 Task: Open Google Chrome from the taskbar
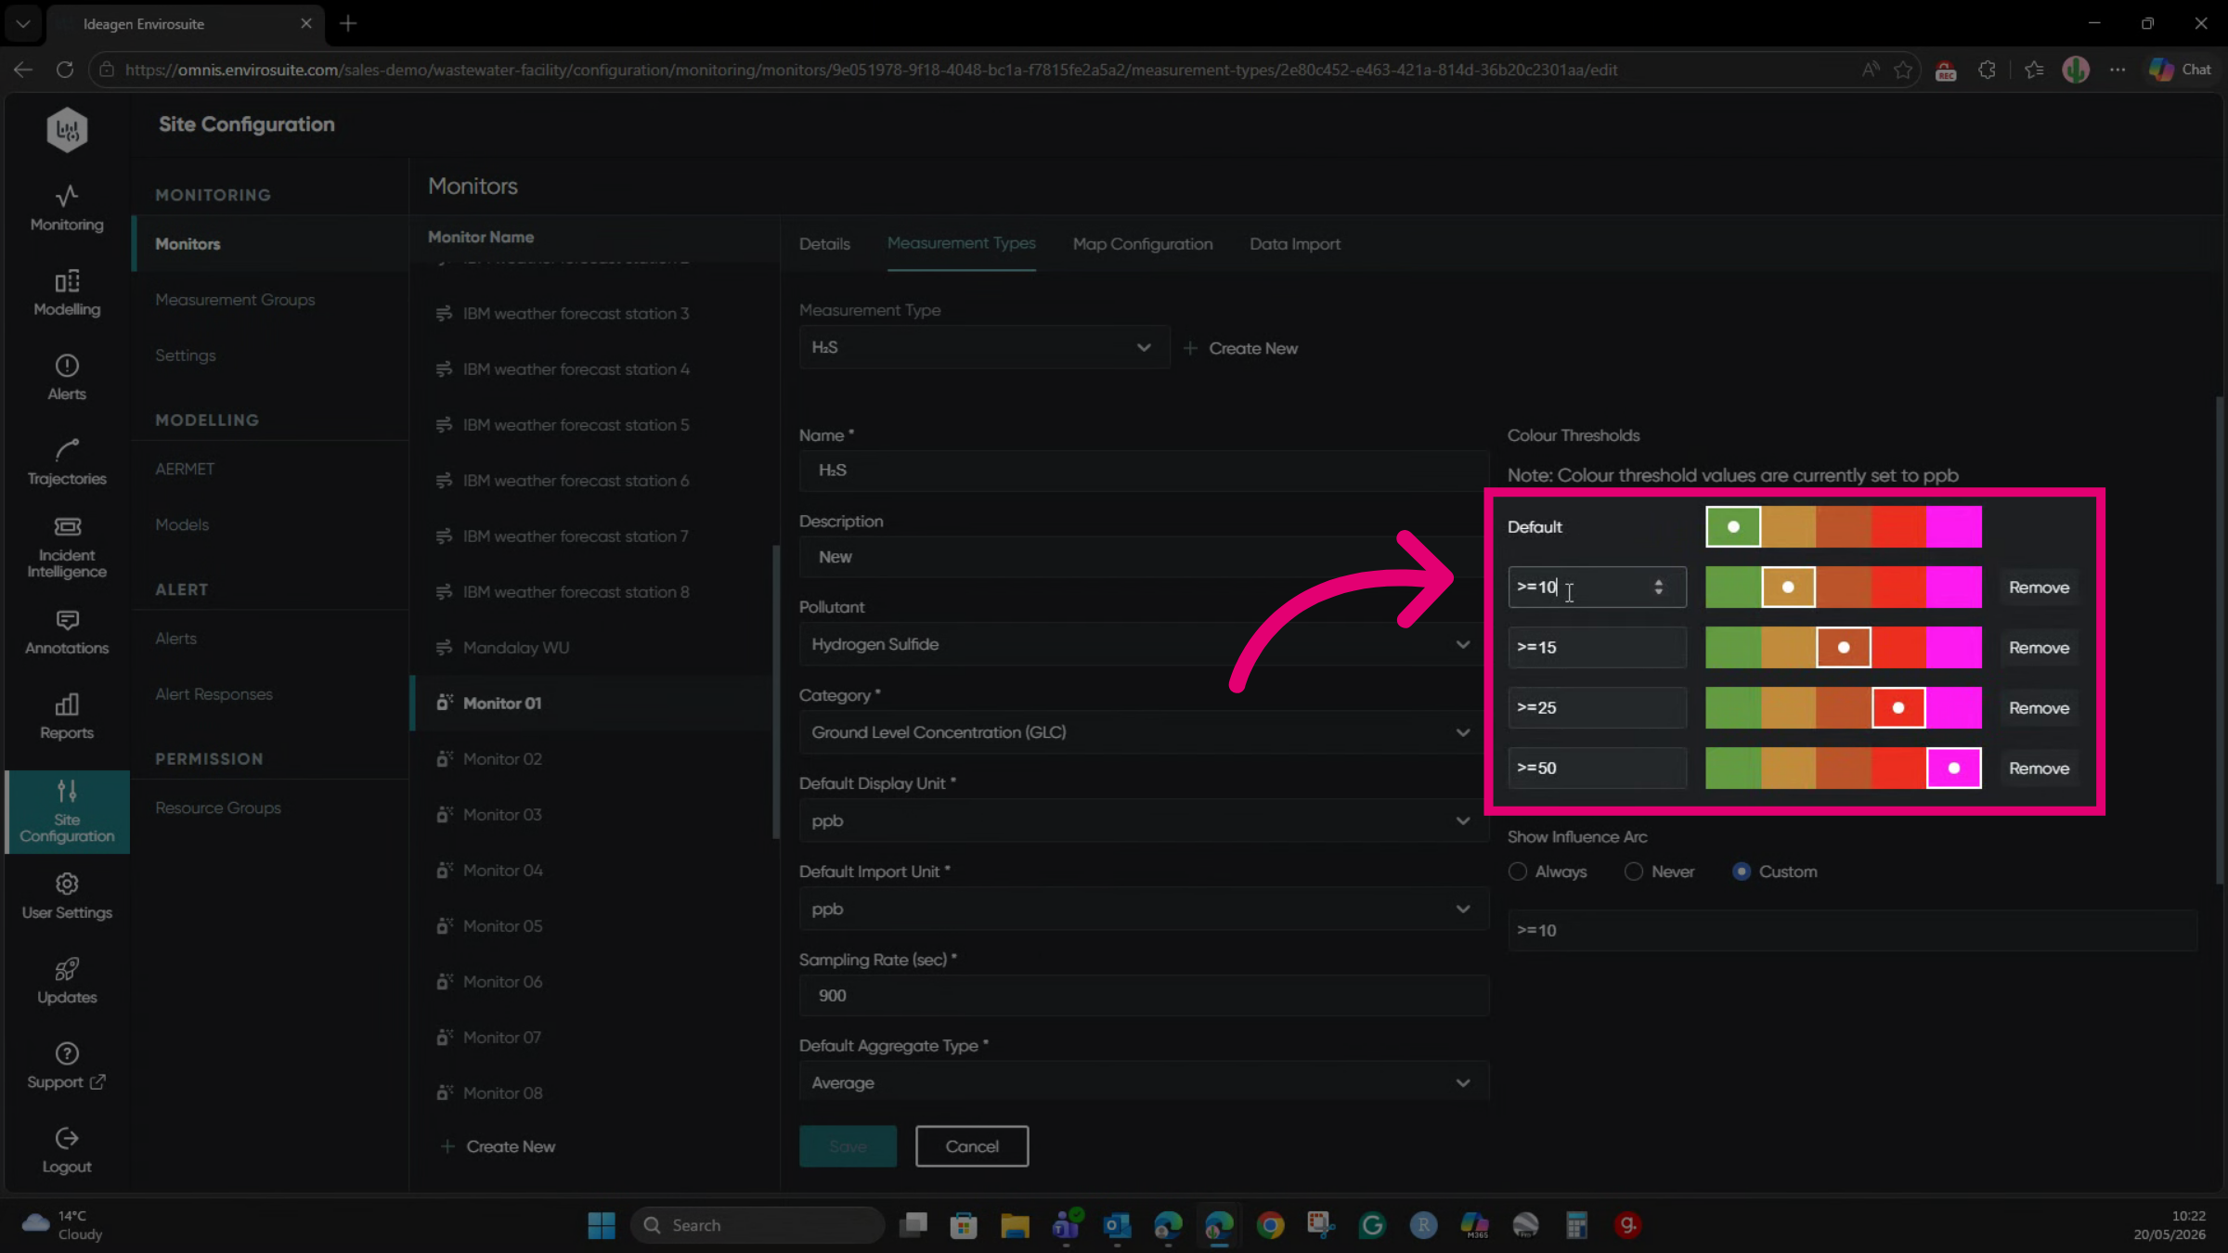point(1270,1225)
